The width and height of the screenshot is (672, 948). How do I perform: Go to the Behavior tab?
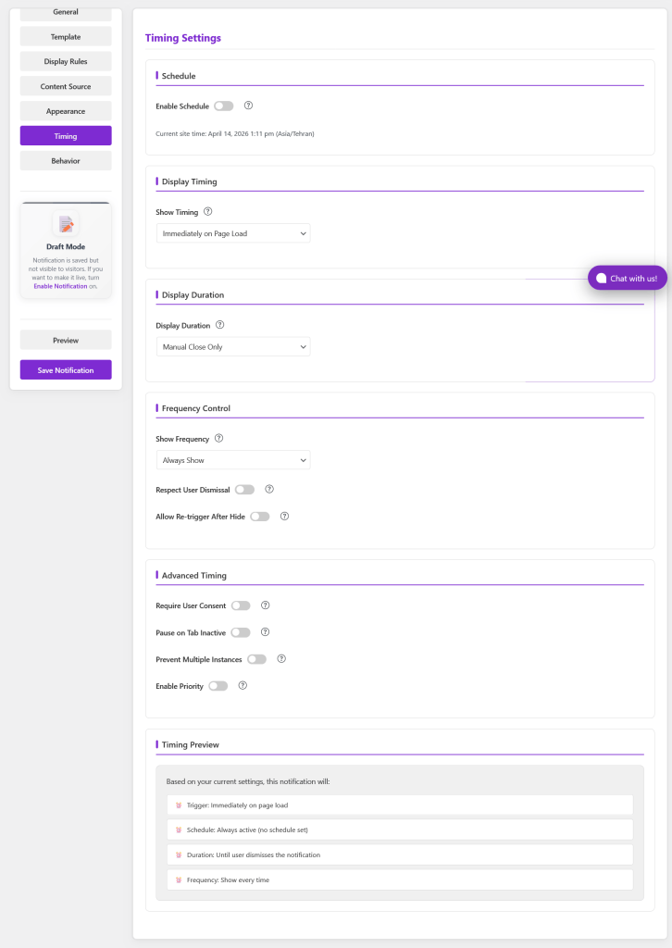[x=66, y=160]
